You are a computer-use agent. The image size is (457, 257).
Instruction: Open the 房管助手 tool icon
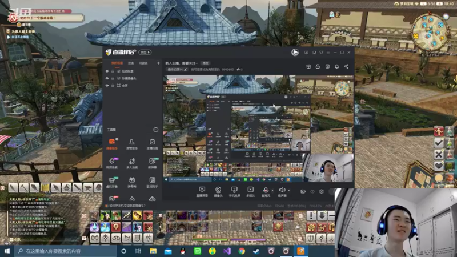coord(132,144)
